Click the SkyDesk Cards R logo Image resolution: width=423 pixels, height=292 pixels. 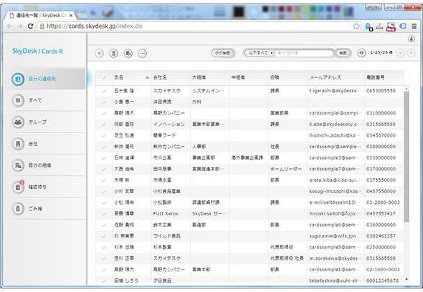pos(37,52)
